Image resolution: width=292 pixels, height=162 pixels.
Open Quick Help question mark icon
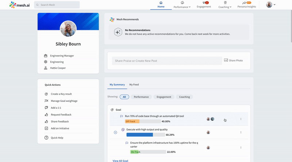coord(46,138)
